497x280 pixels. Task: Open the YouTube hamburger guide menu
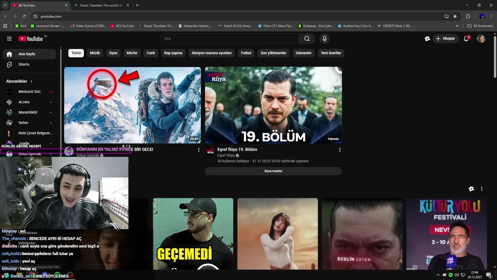(9, 38)
